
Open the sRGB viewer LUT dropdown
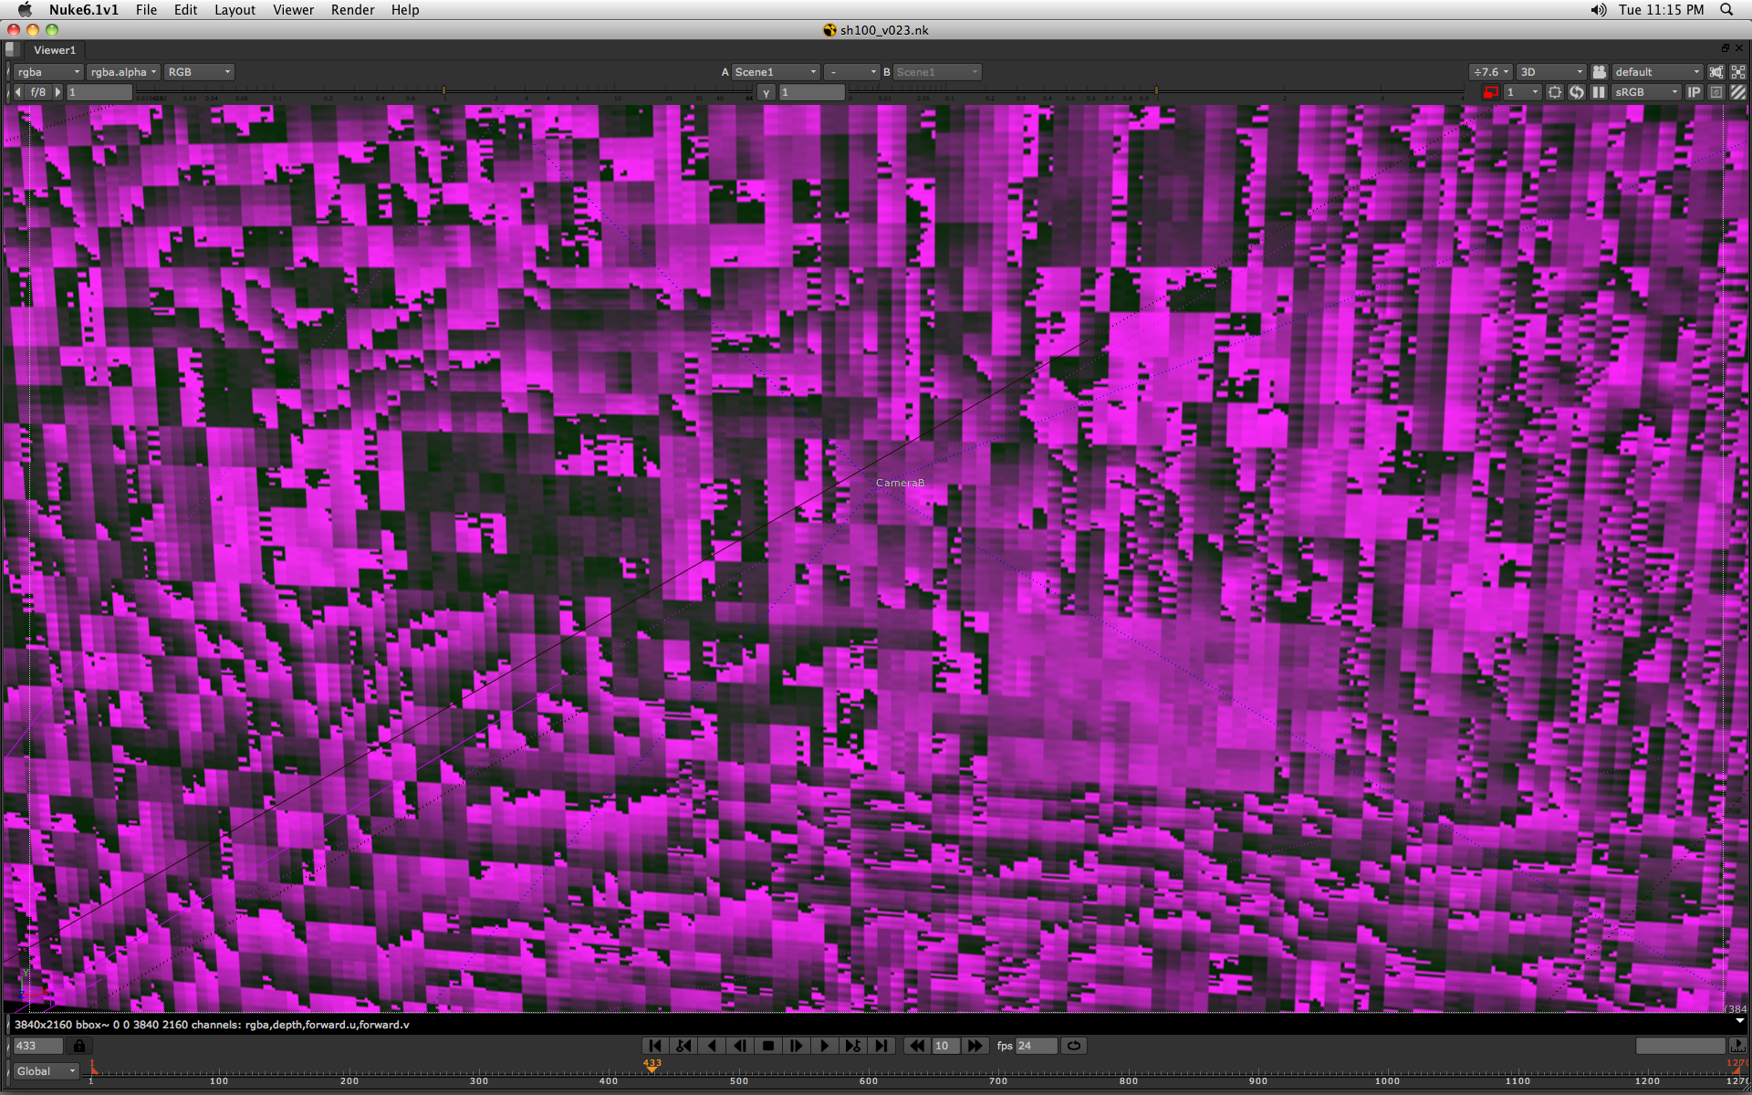(1646, 92)
